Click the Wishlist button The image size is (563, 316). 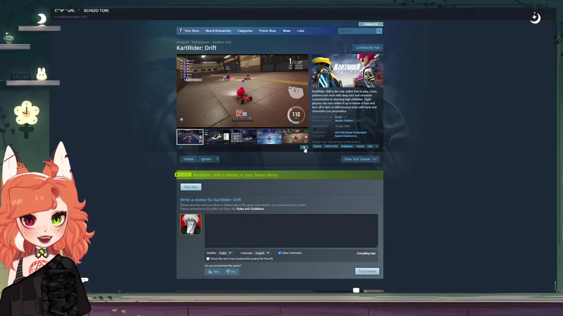click(x=371, y=24)
